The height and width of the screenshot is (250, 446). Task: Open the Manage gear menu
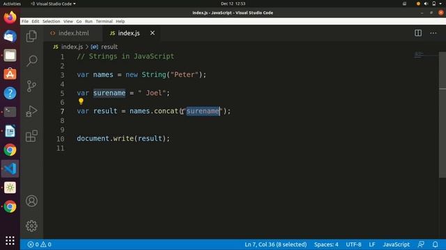[x=31, y=226]
